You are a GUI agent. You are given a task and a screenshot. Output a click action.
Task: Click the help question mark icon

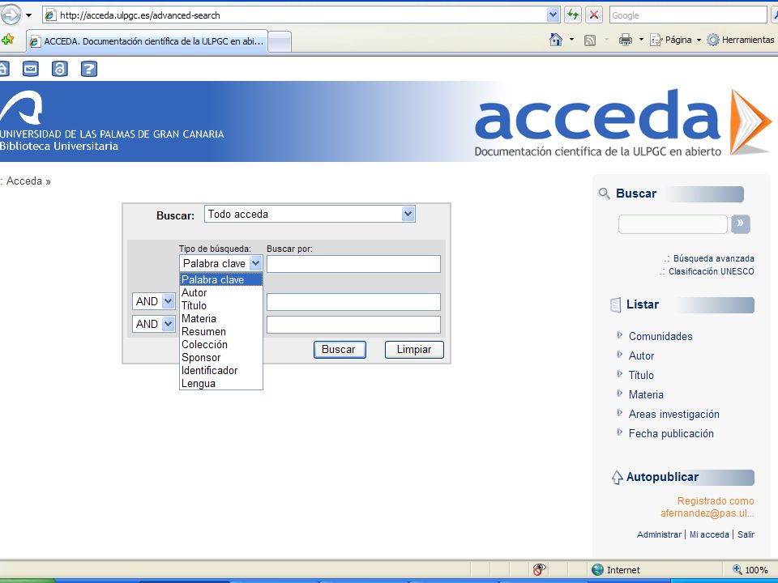[x=89, y=68]
